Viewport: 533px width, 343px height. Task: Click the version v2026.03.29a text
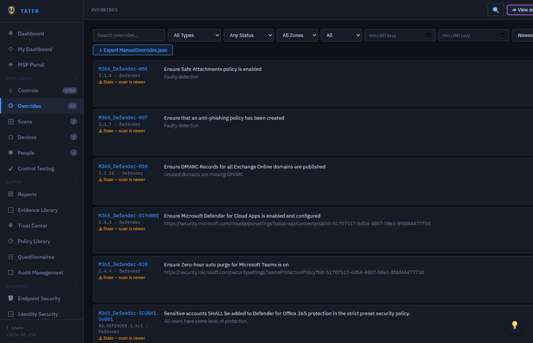tap(21, 335)
